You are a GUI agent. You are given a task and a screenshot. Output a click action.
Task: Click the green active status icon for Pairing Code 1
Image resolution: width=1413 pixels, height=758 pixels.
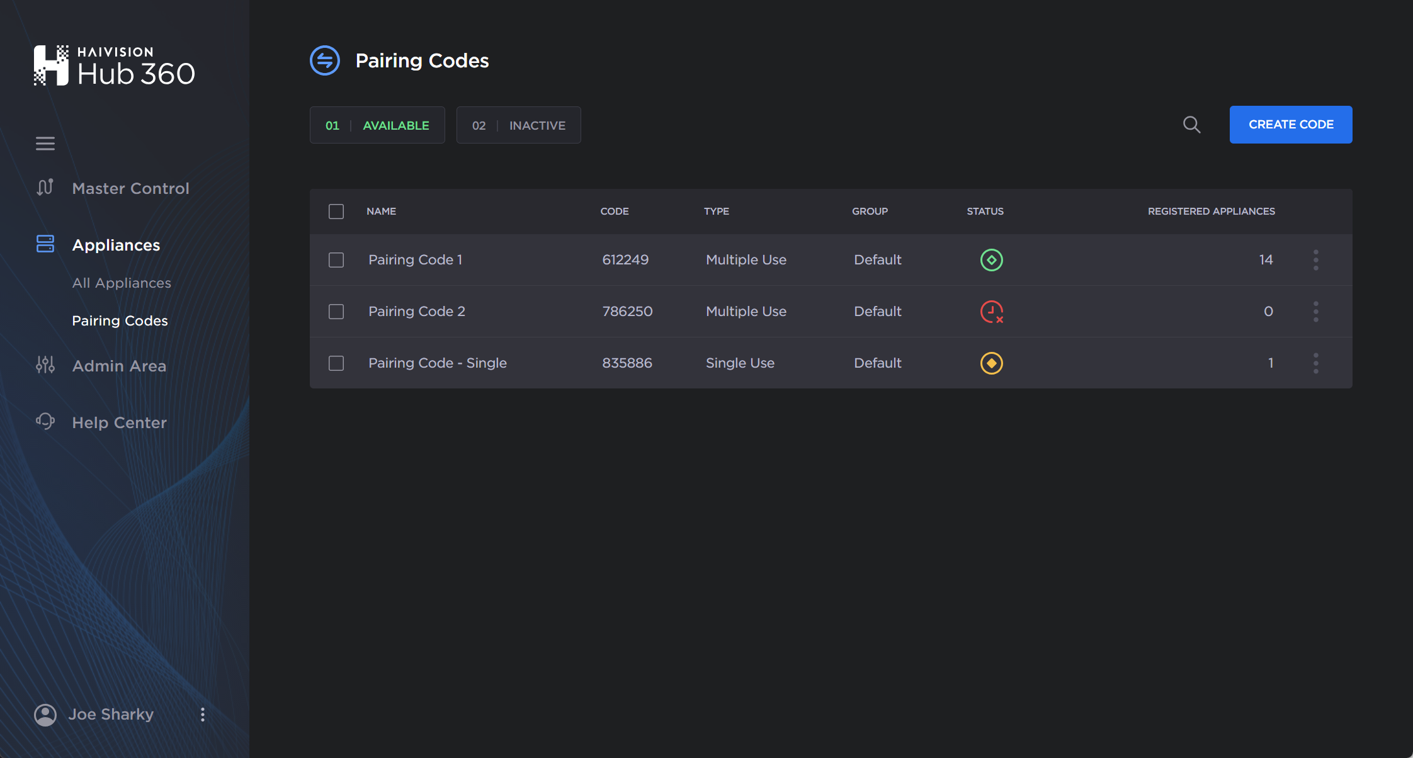click(x=992, y=260)
